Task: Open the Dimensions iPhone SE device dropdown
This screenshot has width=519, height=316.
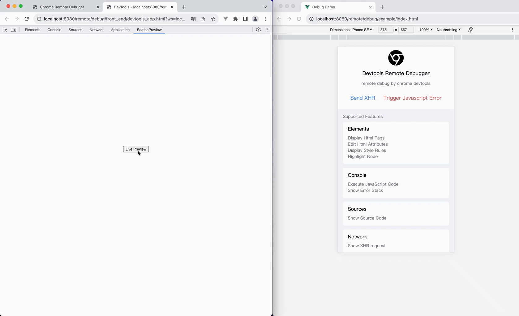Action: coord(351,30)
